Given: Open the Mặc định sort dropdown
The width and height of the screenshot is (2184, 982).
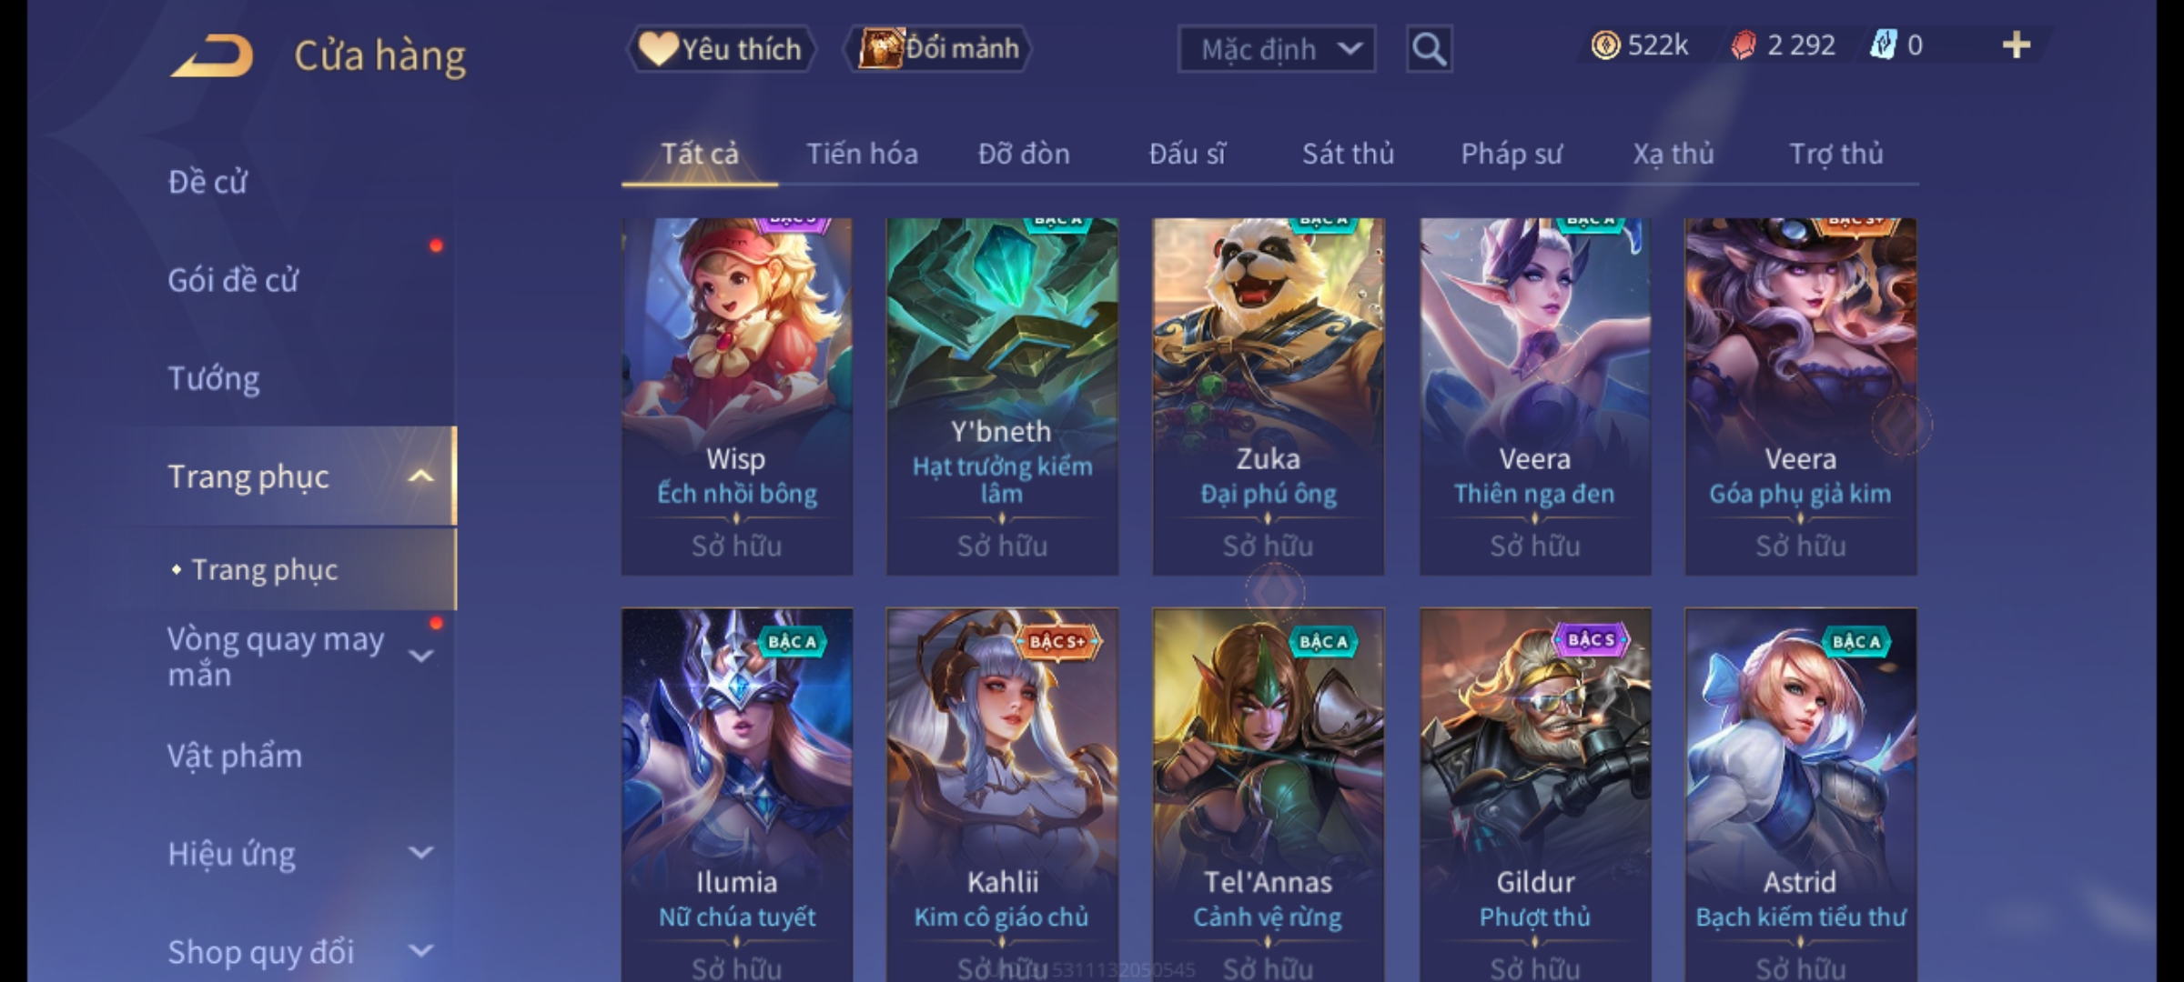Looking at the screenshot, I should (1276, 49).
